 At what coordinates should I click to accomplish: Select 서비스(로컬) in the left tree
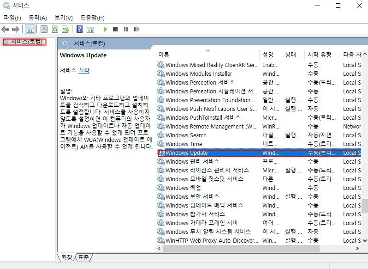coord(27,42)
